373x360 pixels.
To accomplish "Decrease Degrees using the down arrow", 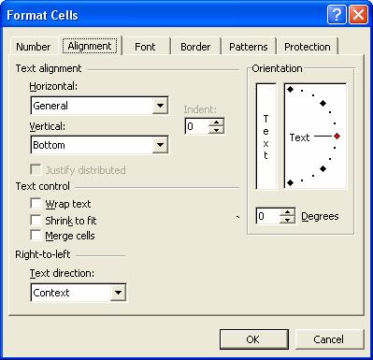I will (287, 220).
